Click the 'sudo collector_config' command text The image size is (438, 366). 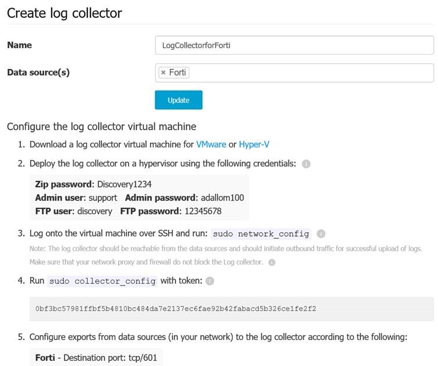point(103,281)
